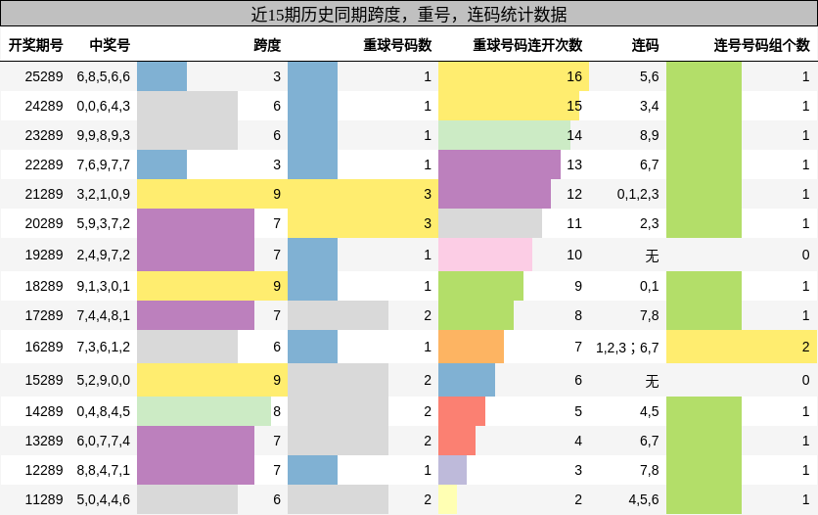Screen dimensions: 818x515
Task: Click winning numbers 8,8,4,7,1
Action: click(x=104, y=470)
